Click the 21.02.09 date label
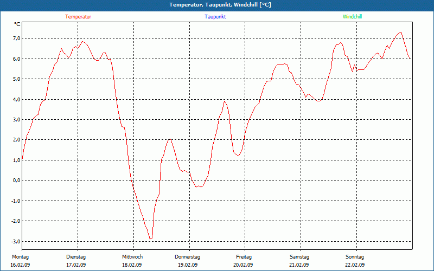Screen dimensions: 434x271 pos(299,265)
